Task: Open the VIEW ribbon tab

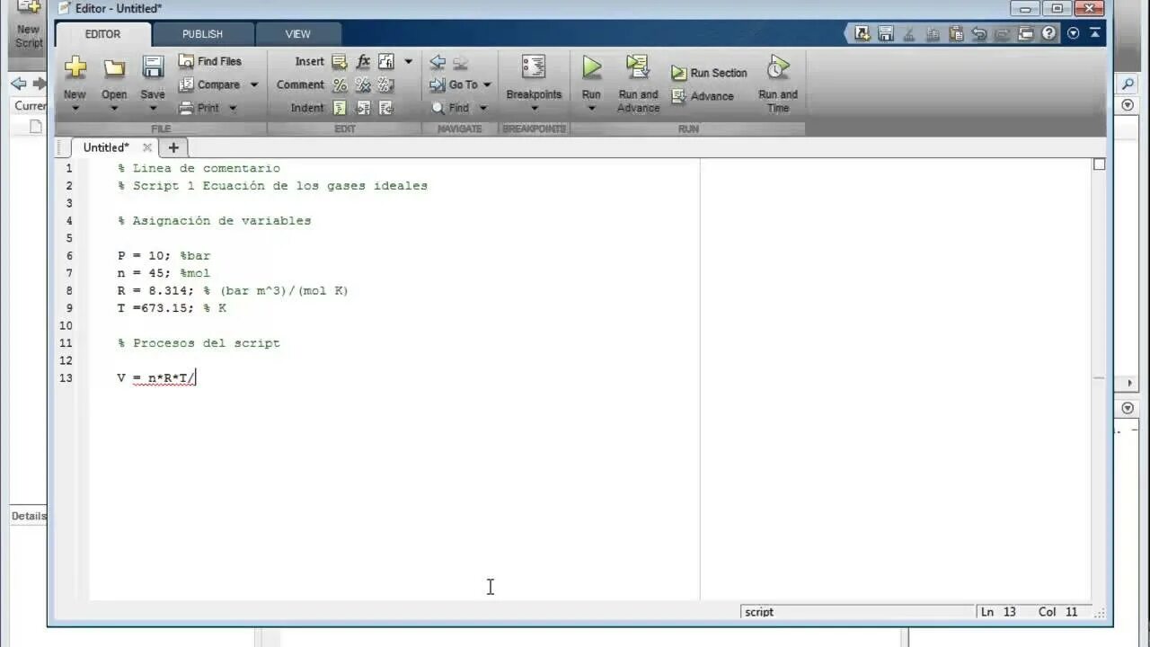Action: 297,34
